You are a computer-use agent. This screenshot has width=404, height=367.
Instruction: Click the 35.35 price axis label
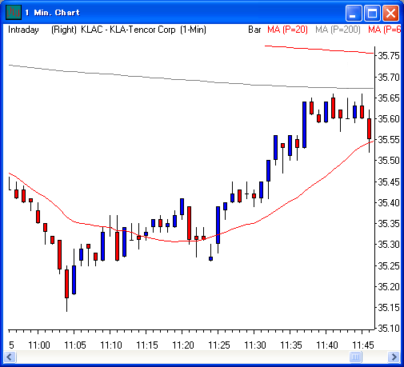389,224
